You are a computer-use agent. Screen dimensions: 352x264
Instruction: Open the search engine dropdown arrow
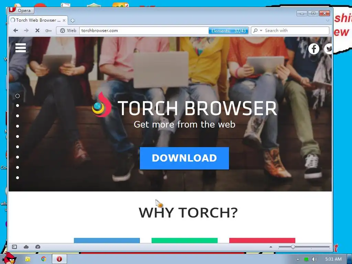click(261, 30)
